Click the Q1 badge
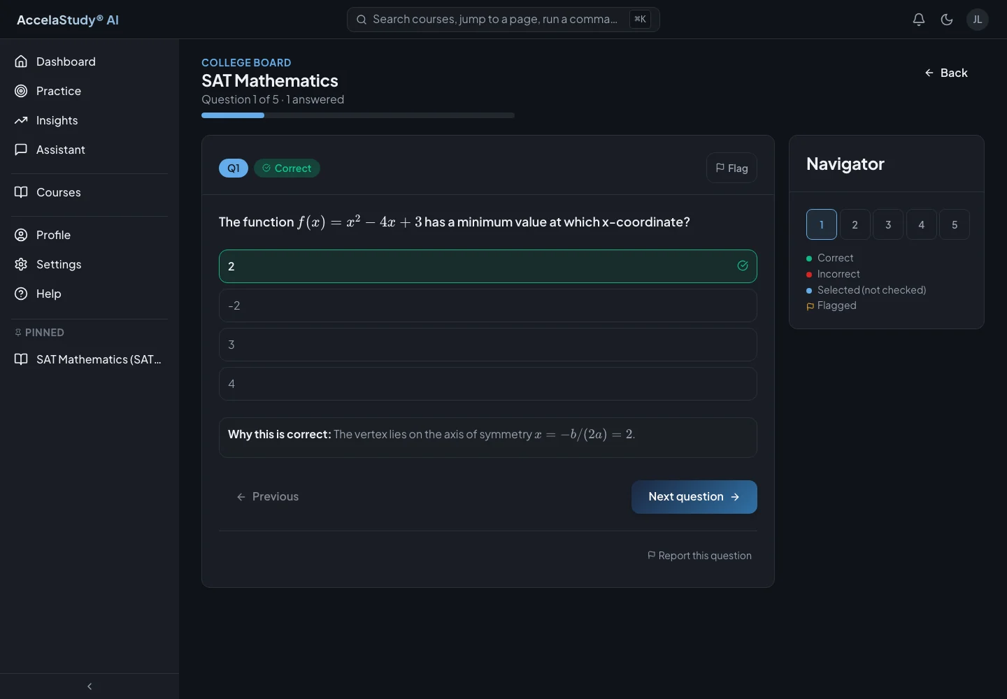This screenshot has height=699, width=1007. (234, 168)
